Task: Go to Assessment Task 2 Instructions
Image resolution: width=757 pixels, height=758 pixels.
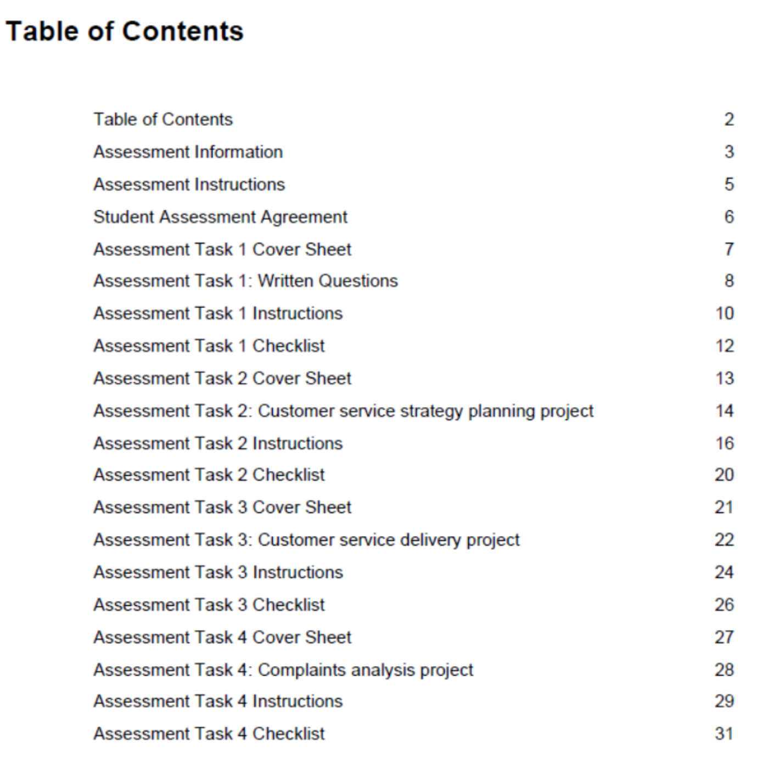Action: pyautogui.click(x=218, y=443)
